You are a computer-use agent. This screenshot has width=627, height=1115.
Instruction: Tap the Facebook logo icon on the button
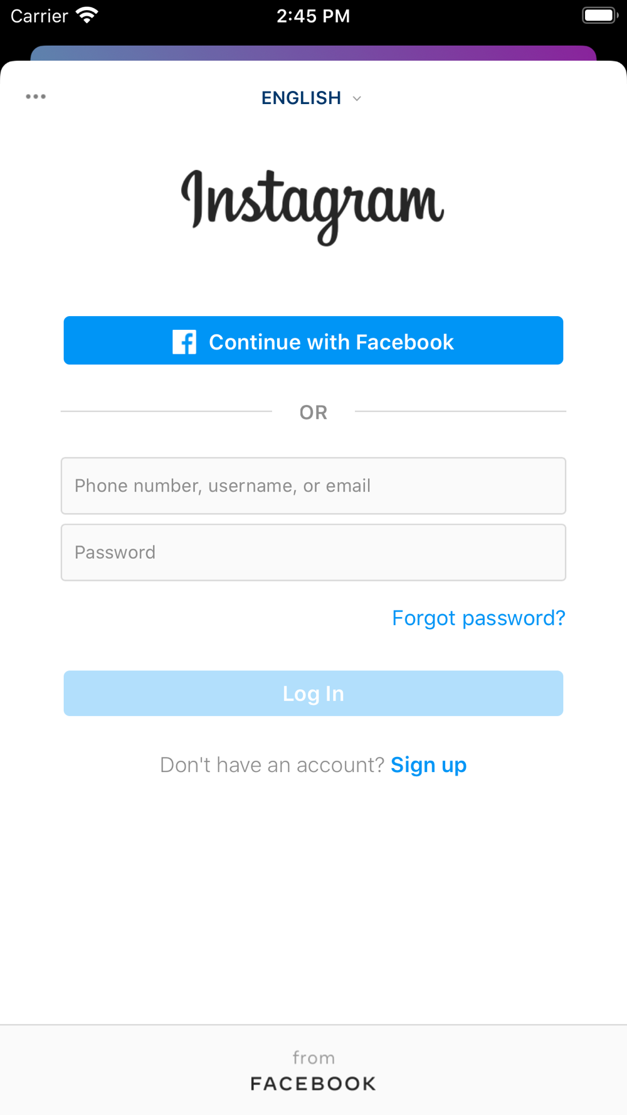point(184,342)
